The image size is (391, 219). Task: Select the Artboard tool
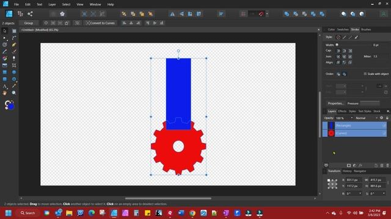pos(14,31)
